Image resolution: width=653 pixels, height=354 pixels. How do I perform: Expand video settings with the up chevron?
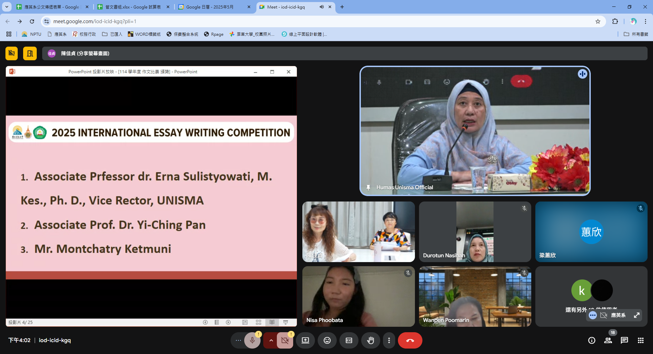click(271, 340)
